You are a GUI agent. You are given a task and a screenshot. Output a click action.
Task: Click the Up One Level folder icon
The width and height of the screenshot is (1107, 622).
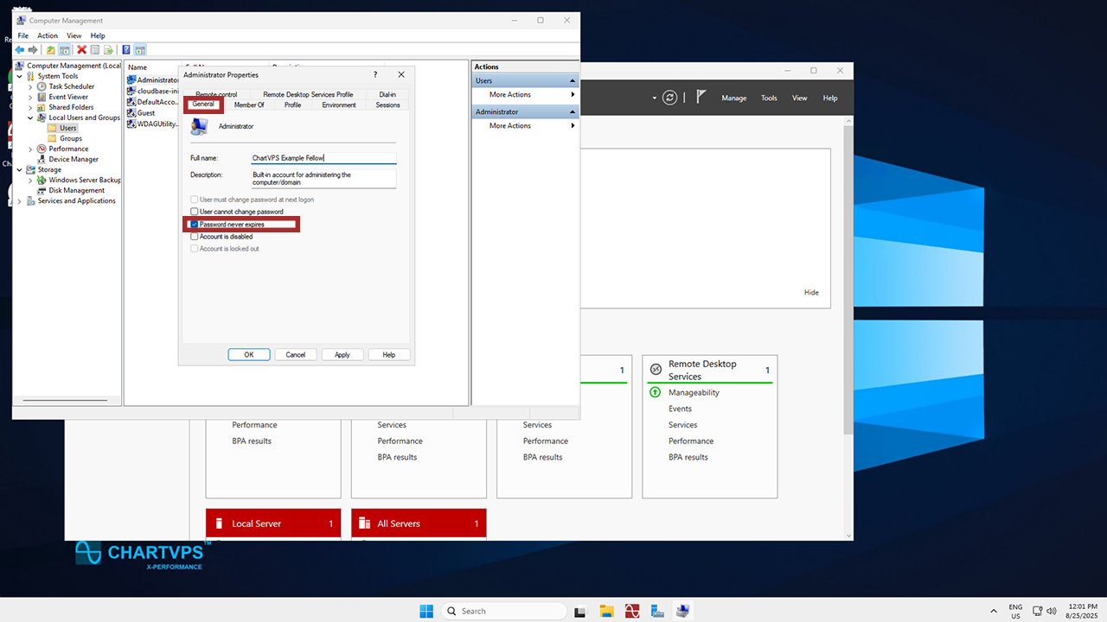point(51,50)
